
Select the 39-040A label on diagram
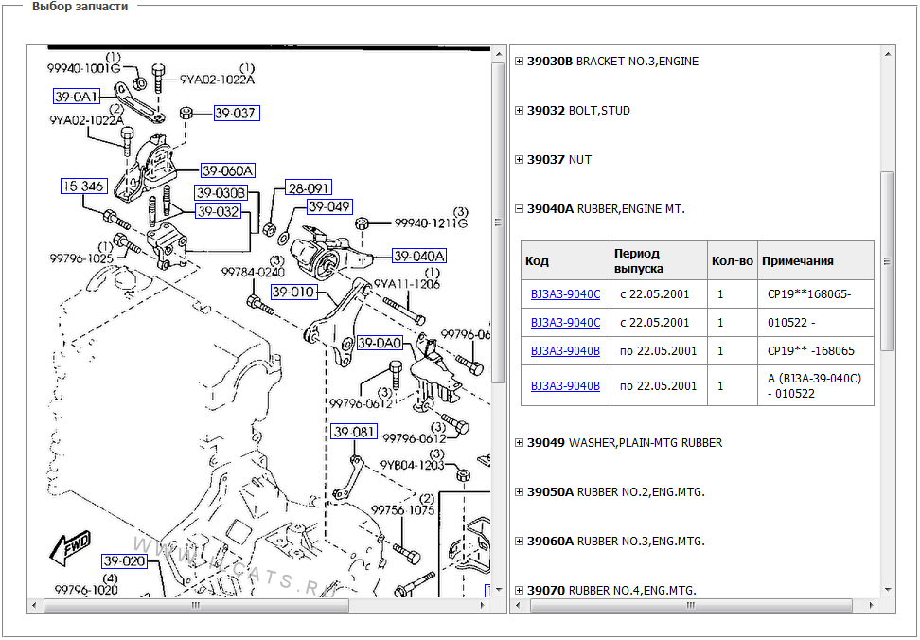419,256
